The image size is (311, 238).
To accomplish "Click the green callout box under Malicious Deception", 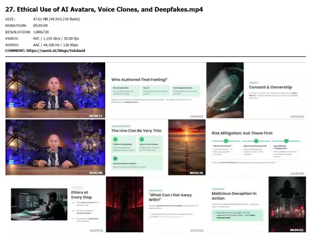I will [x=237, y=215].
